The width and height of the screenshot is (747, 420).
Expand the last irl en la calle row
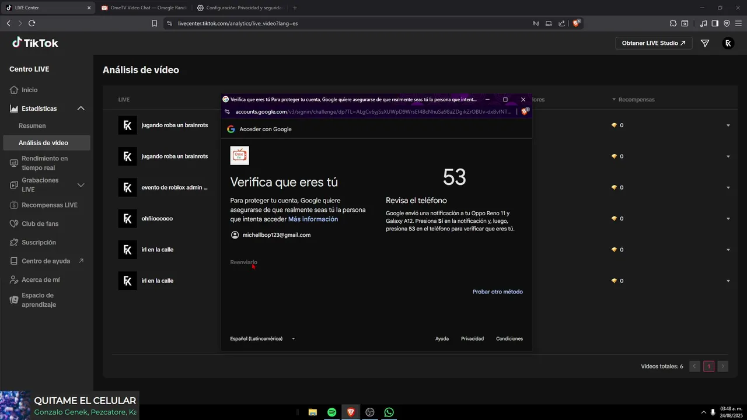[x=728, y=281]
